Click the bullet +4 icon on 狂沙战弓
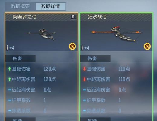The image size is (157, 121). click(85, 47)
